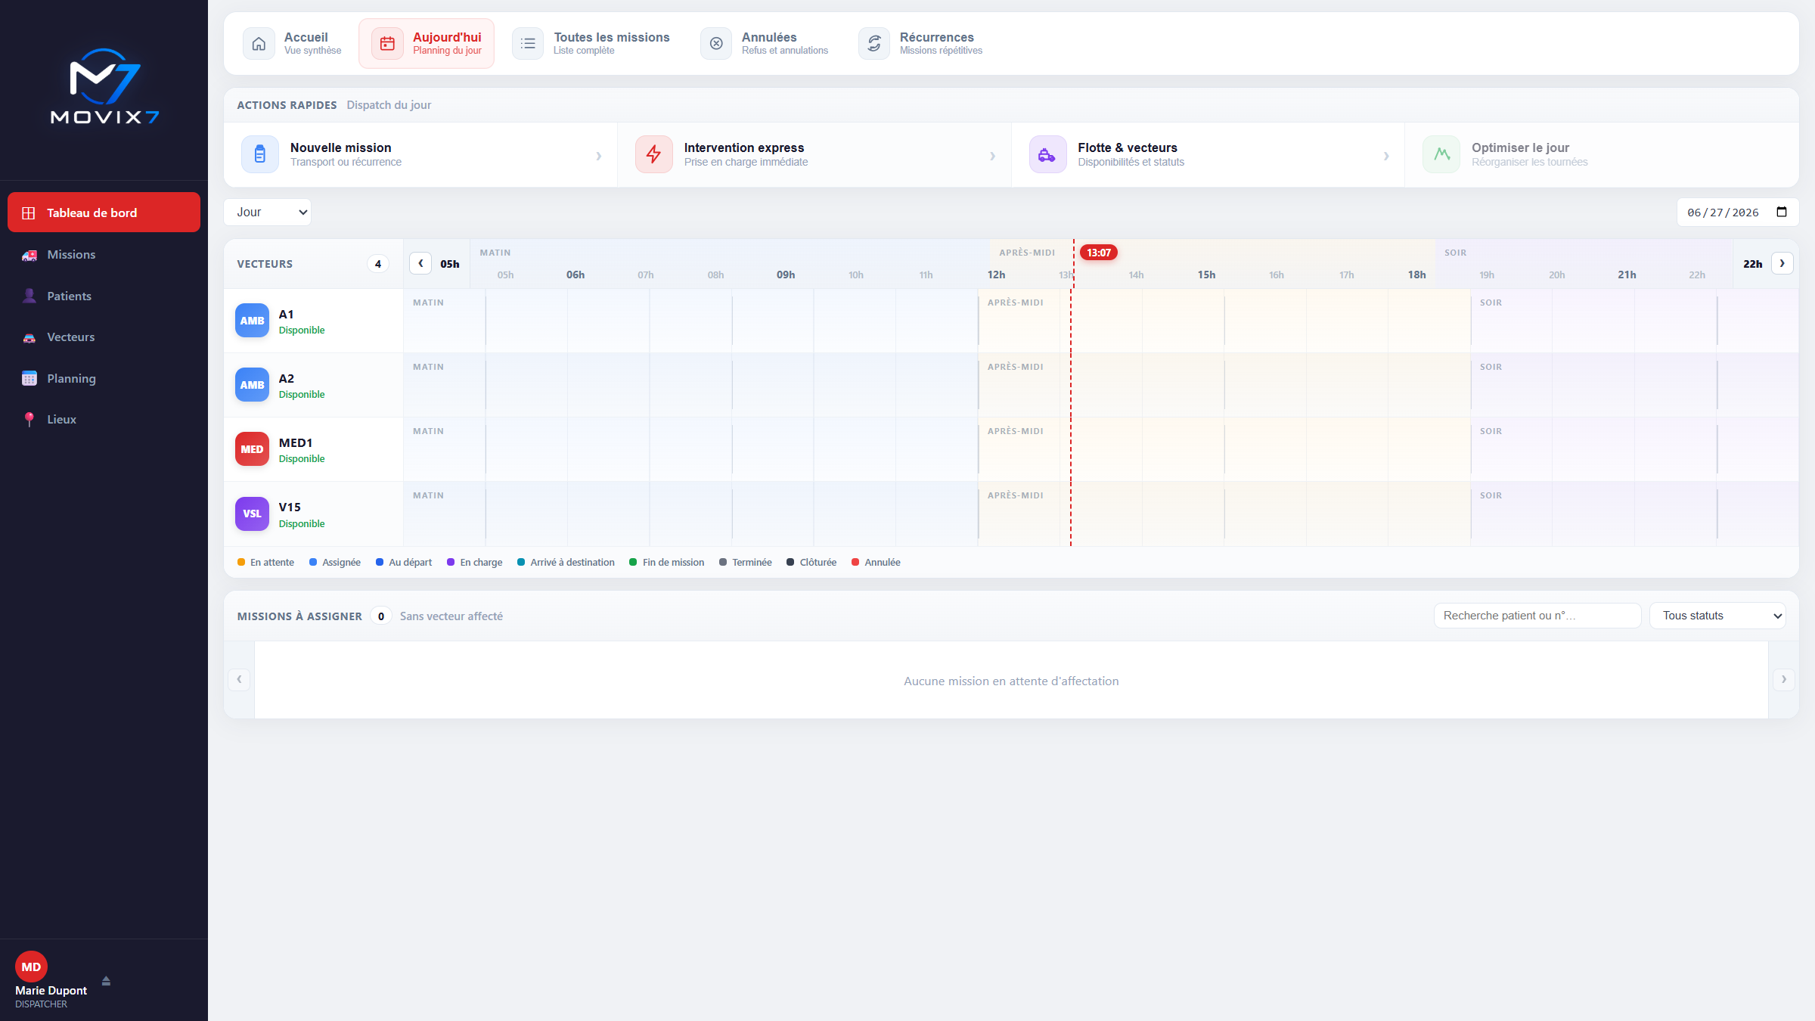Click the Nouvelle mission document icon
Image resolution: width=1815 pixels, height=1021 pixels.
[260, 154]
